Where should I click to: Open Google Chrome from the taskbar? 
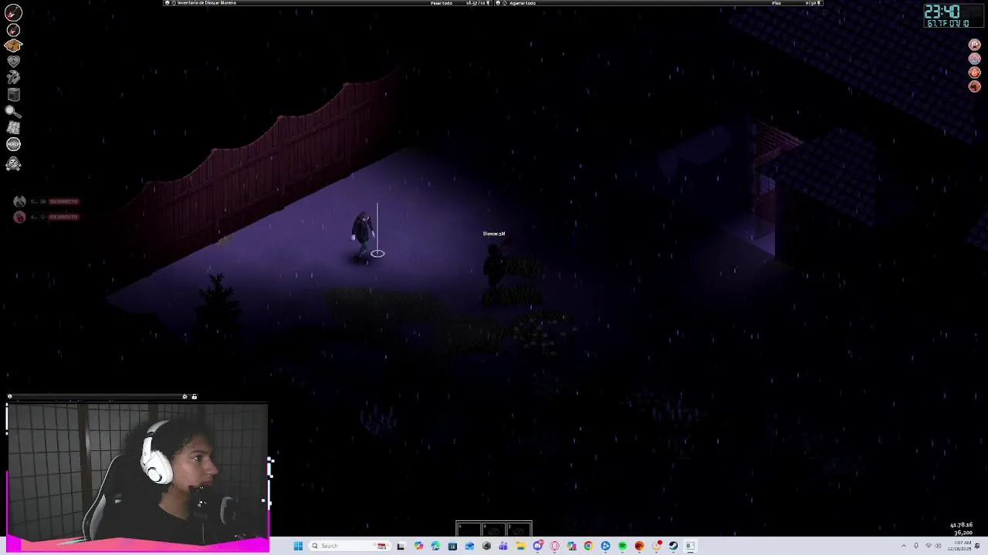tap(588, 546)
